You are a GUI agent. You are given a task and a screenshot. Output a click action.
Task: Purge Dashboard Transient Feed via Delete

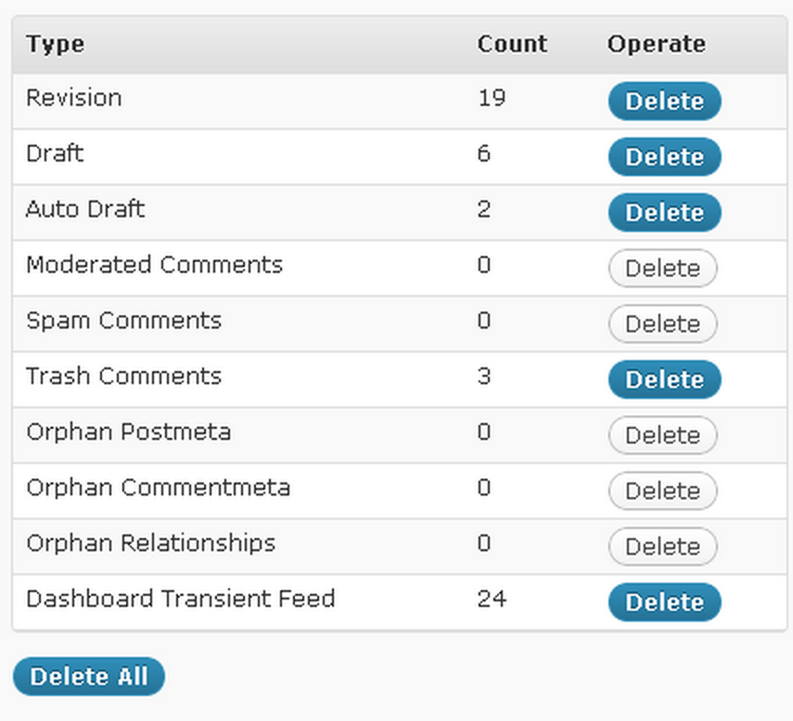[664, 602]
